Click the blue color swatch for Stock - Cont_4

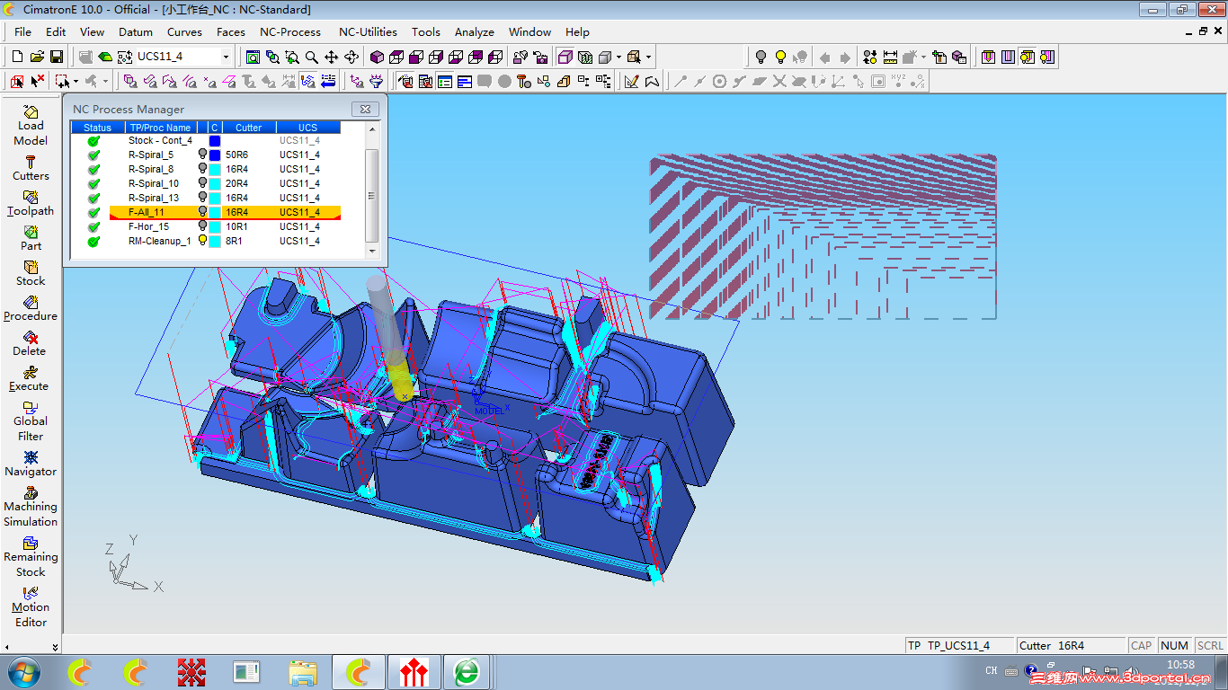[x=215, y=140]
